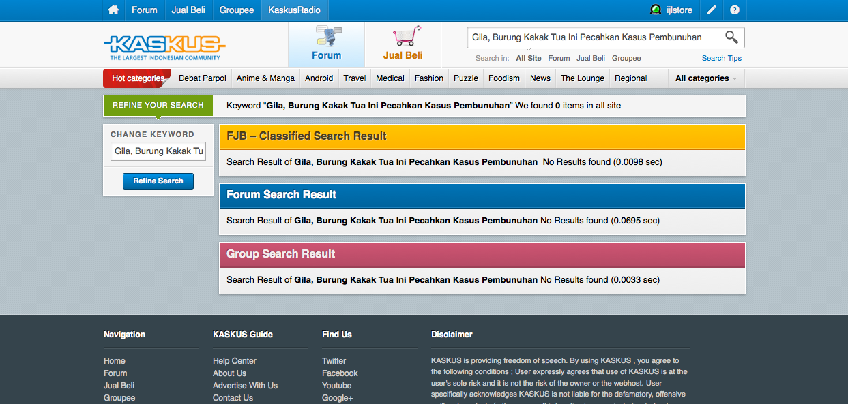This screenshot has width=848, height=404.
Task: Open Facebook link in Find Us
Action: pos(340,373)
